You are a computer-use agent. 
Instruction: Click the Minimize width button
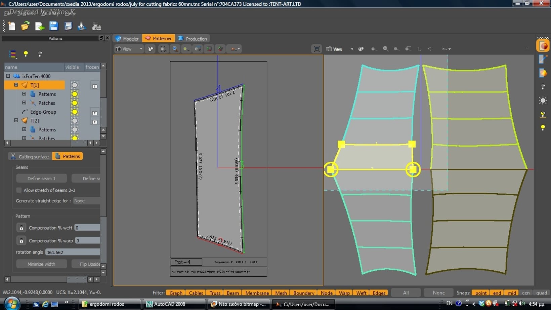tap(41, 264)
